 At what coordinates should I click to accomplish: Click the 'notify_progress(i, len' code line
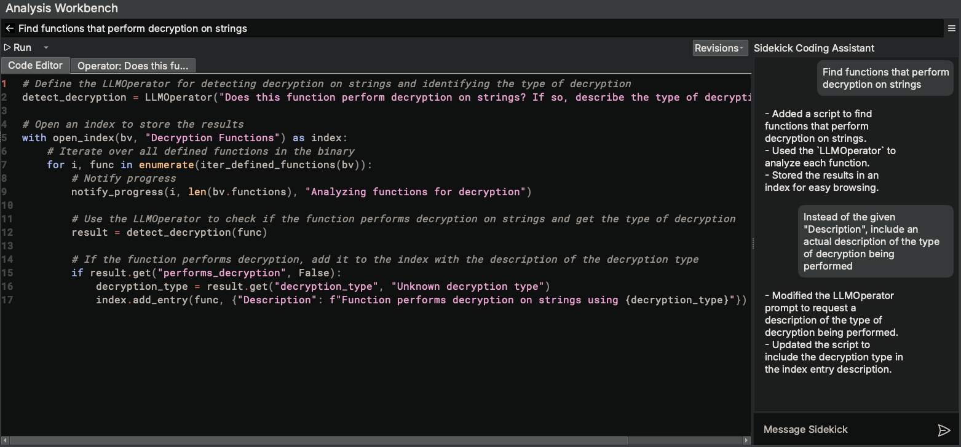click(301, 192)
